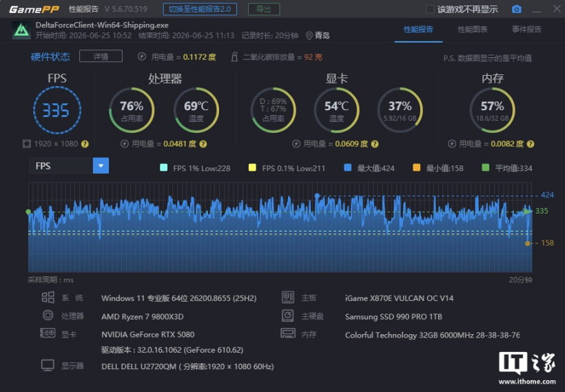565x392 pixels.
Task: Close the GamePP window
Action: (x=557, y=9)
